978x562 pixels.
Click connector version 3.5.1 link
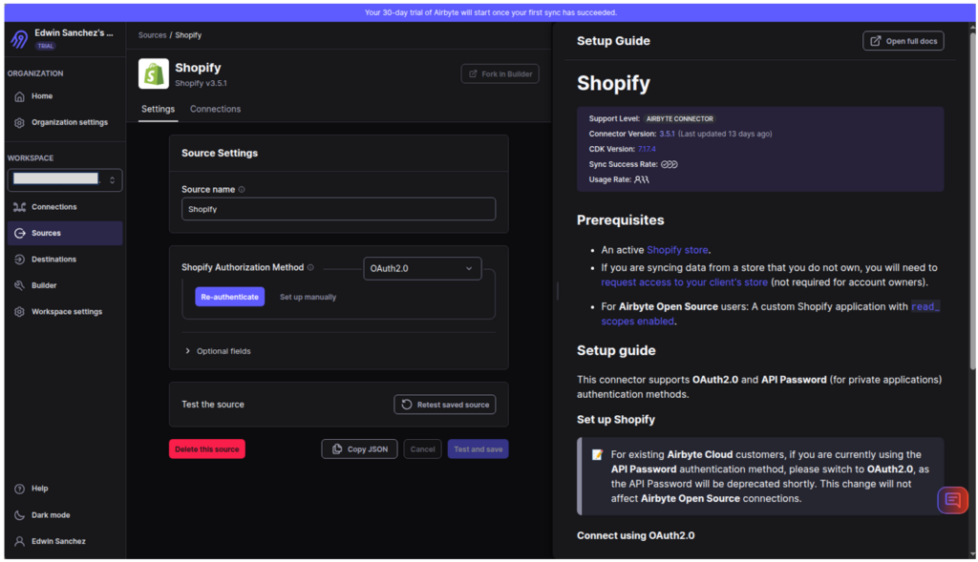[667, 134]
